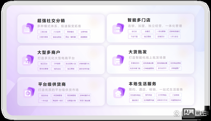Pick the 批发申请门槛 tag
Image resolution: width=211 pixels, height=121 pixels.
click(135, 68)
